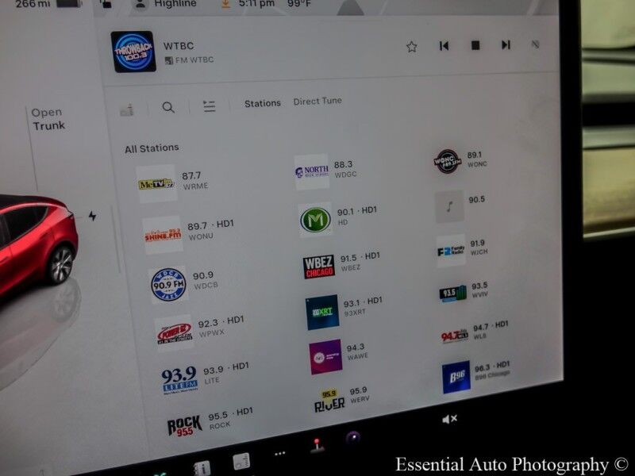Select the North 88.3 WDGC logo
Screen dimensions: 635x476
coord(311,171)
